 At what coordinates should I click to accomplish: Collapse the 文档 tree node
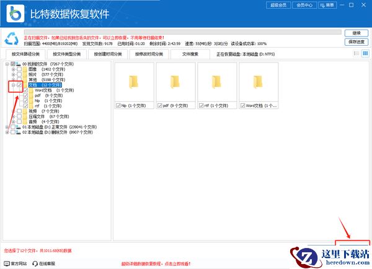point(13,85)
